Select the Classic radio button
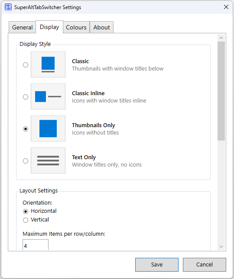 26,65
